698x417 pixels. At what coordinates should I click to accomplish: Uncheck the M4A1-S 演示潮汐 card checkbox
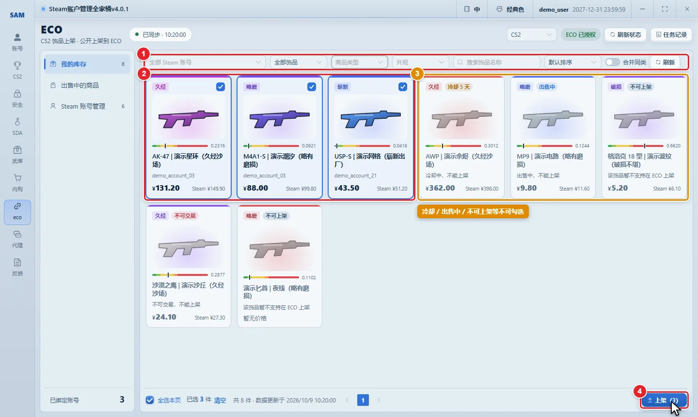pos(312,87)
